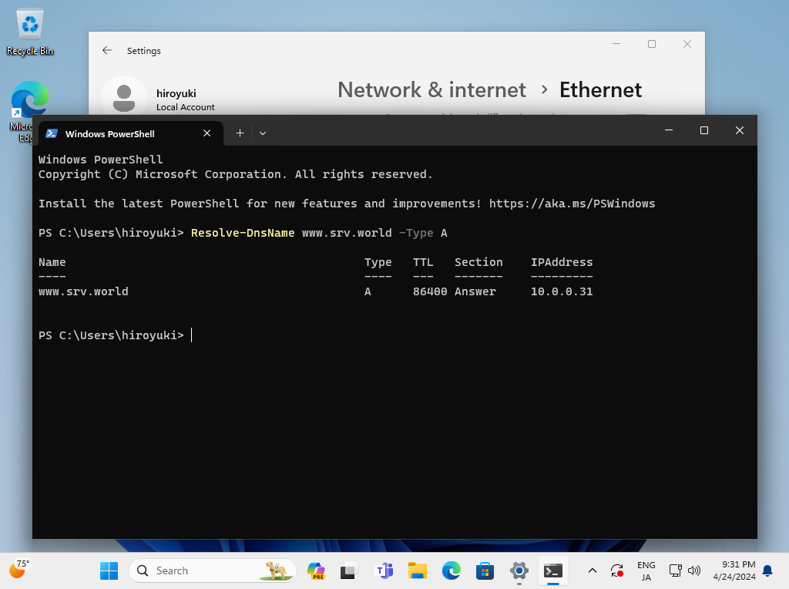Open the weather widget showing 75°
Viewport: 789px width, 589px height.
pos(18,570)
